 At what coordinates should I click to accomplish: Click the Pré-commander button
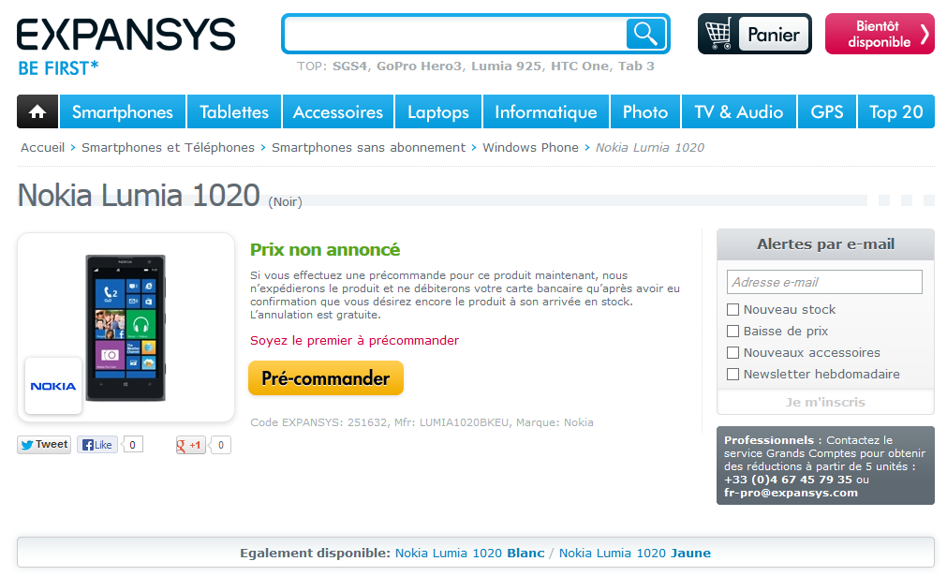click(326, 378)
